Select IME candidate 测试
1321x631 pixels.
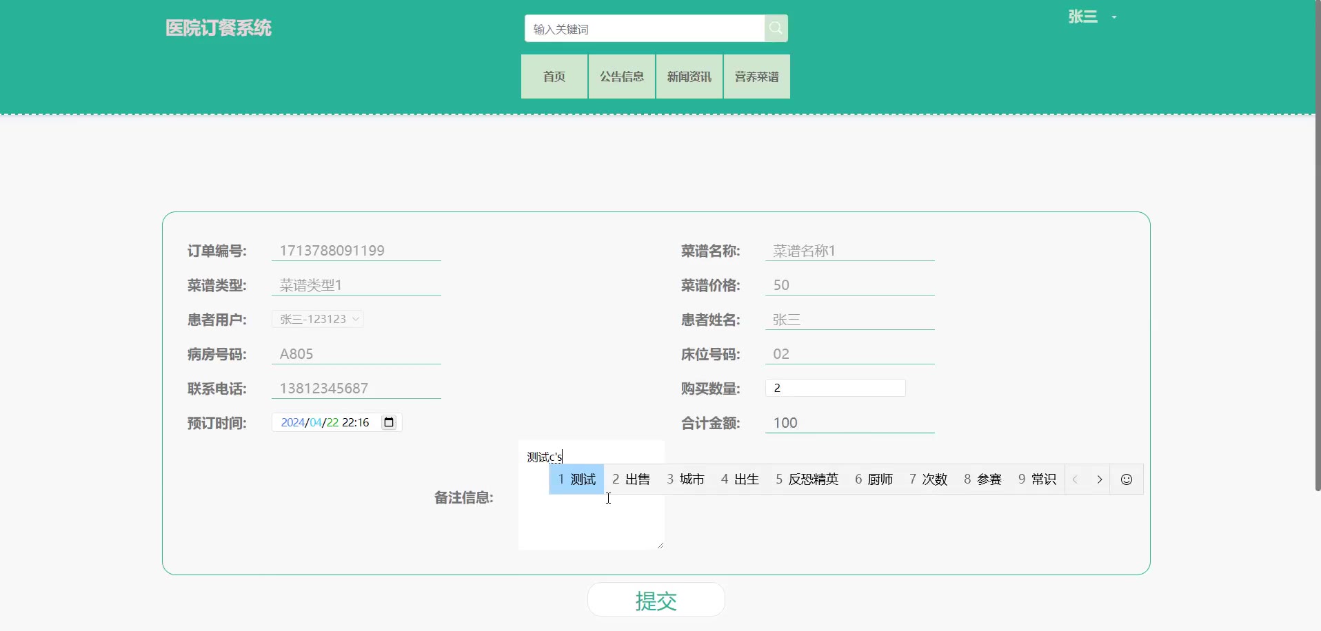click(x=576, y=479)
